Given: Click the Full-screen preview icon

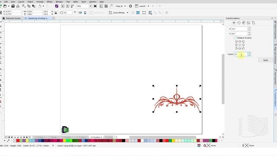Looking at the screenshot, I should click(x=95, y=6).
